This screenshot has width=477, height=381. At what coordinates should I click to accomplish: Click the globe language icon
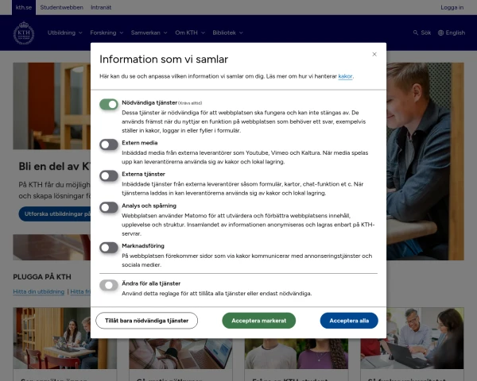coord(440,33)
